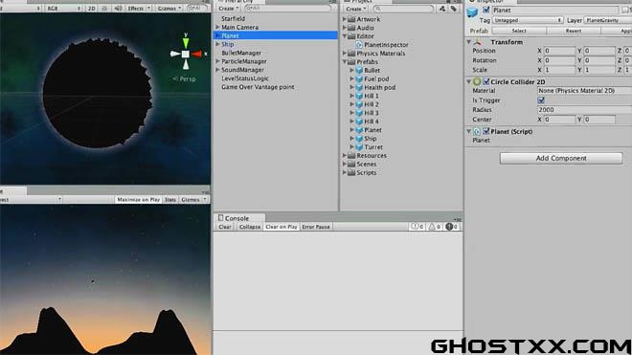Click the Clear button in Console
632x355 pixels.
coord(225,227)
